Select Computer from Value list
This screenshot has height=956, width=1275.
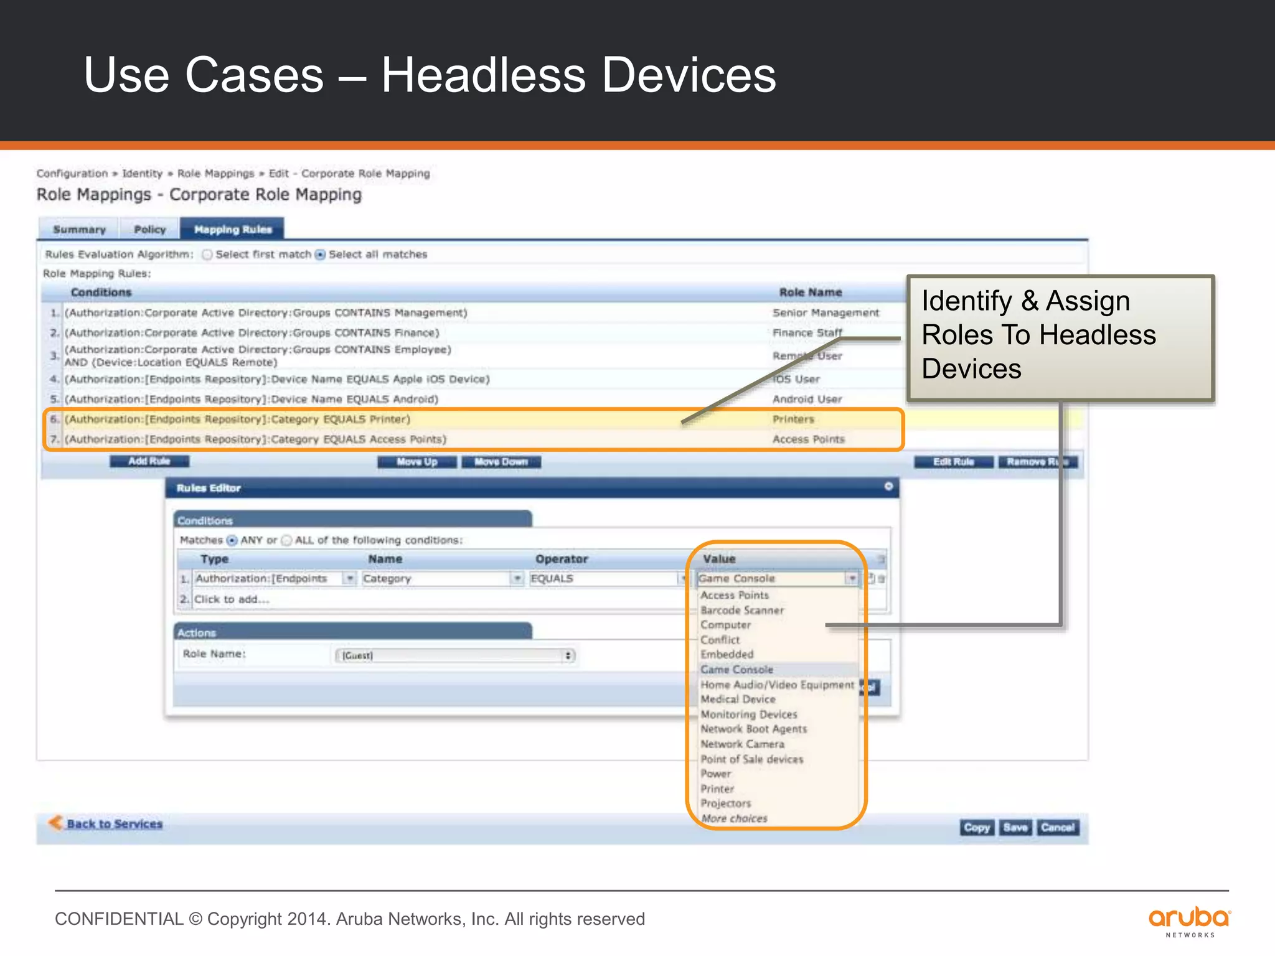point(725,625)
